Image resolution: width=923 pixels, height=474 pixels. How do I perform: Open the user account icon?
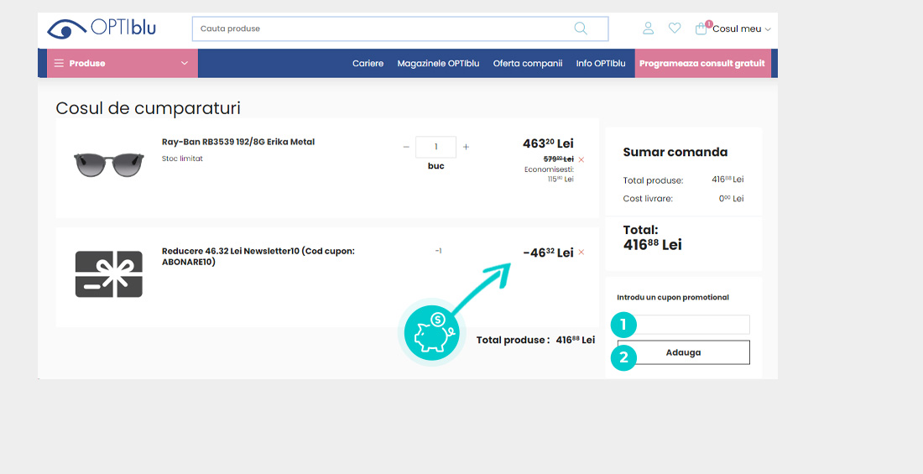click(648, 29)
